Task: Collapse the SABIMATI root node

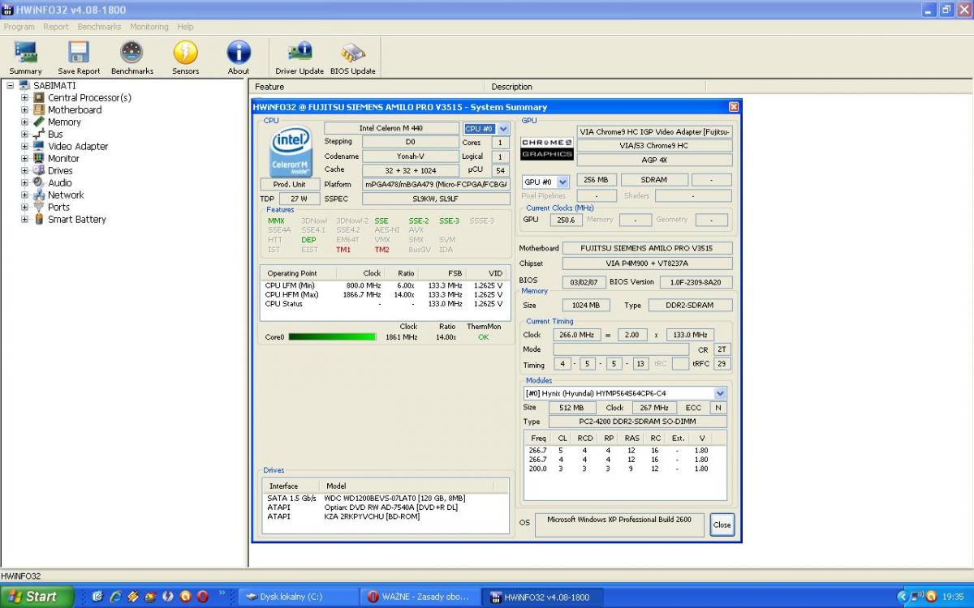Action: [11, 85]
